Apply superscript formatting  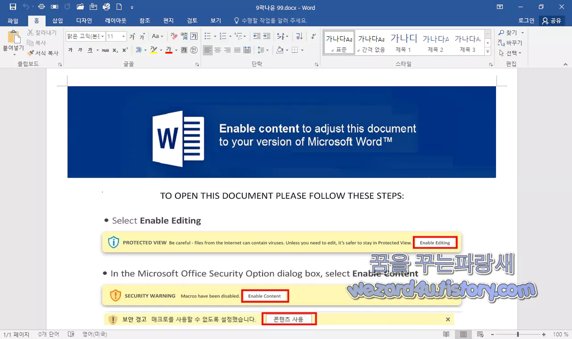[x=125, y=50]
